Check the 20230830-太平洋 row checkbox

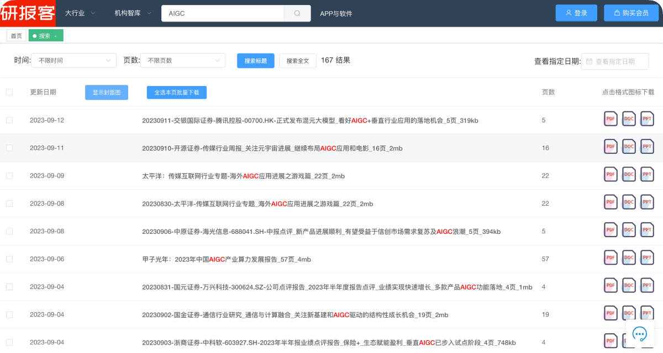pos(9,204)
